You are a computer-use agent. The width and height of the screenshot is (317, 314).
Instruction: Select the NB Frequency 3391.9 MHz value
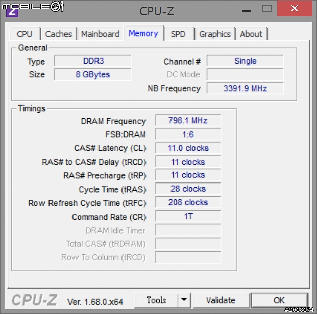coord(245,88)
